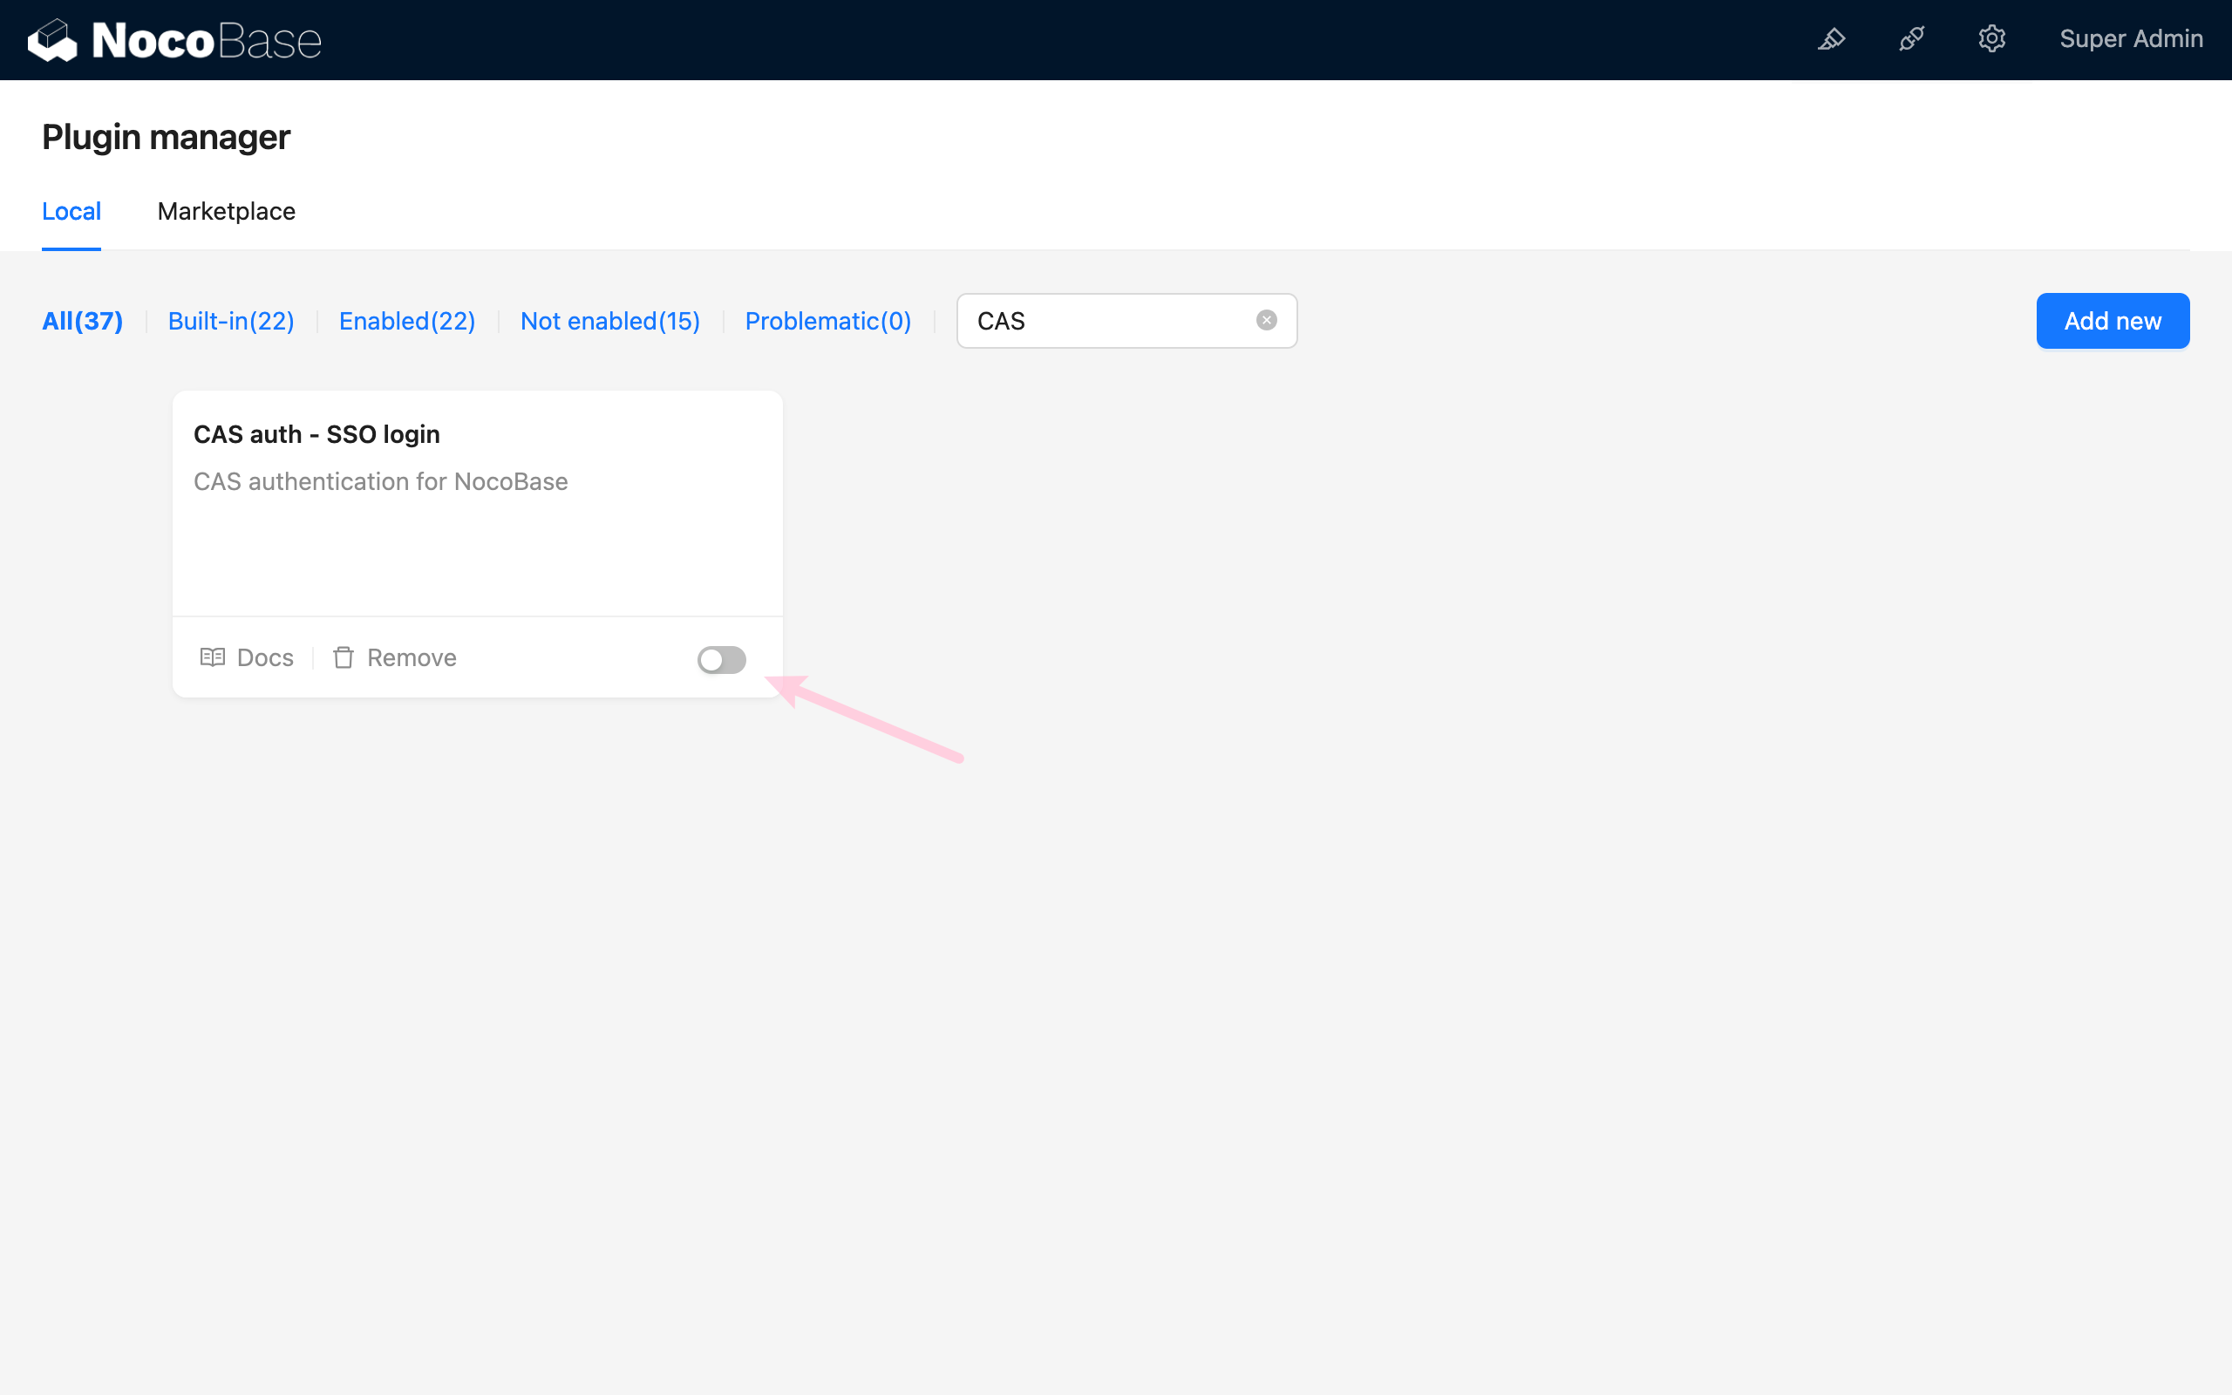Open the CAS auth - SSO login card
The height and width of the screenshot is (1395, 2232).
(316, 434)
